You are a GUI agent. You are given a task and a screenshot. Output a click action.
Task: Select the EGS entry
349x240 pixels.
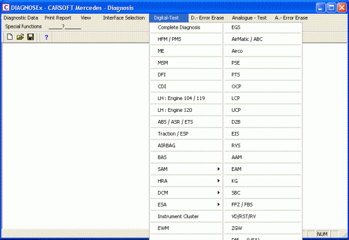pos(262,27)
